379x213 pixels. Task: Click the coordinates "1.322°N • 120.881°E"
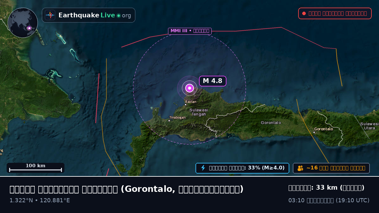pyautogui.click(x=40, y=200)
